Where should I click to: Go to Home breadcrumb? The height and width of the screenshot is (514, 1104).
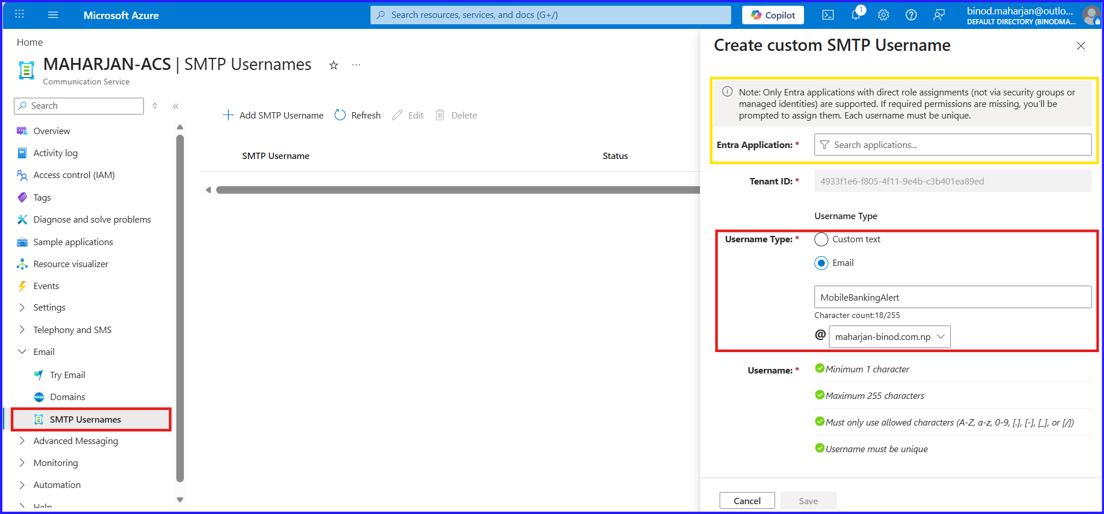[x=29, y=42]
